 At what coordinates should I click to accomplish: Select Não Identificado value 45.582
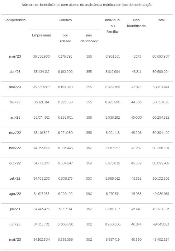136,178
